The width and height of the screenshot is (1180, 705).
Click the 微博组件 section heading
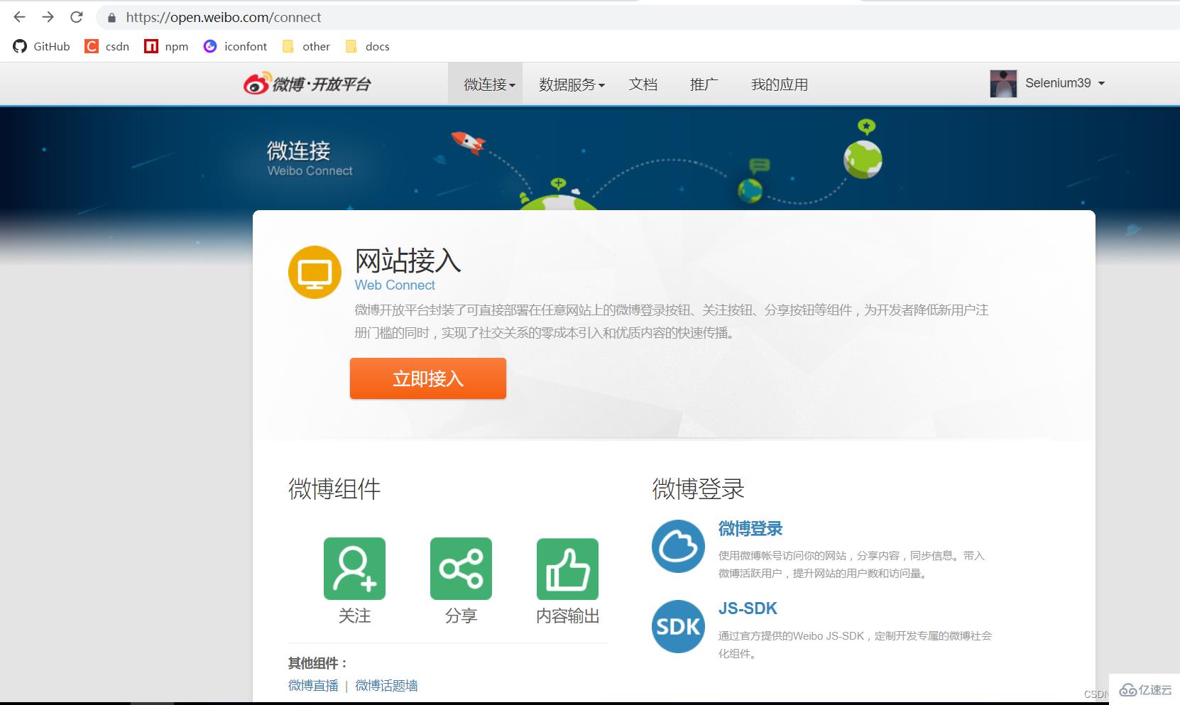[334, 488]
